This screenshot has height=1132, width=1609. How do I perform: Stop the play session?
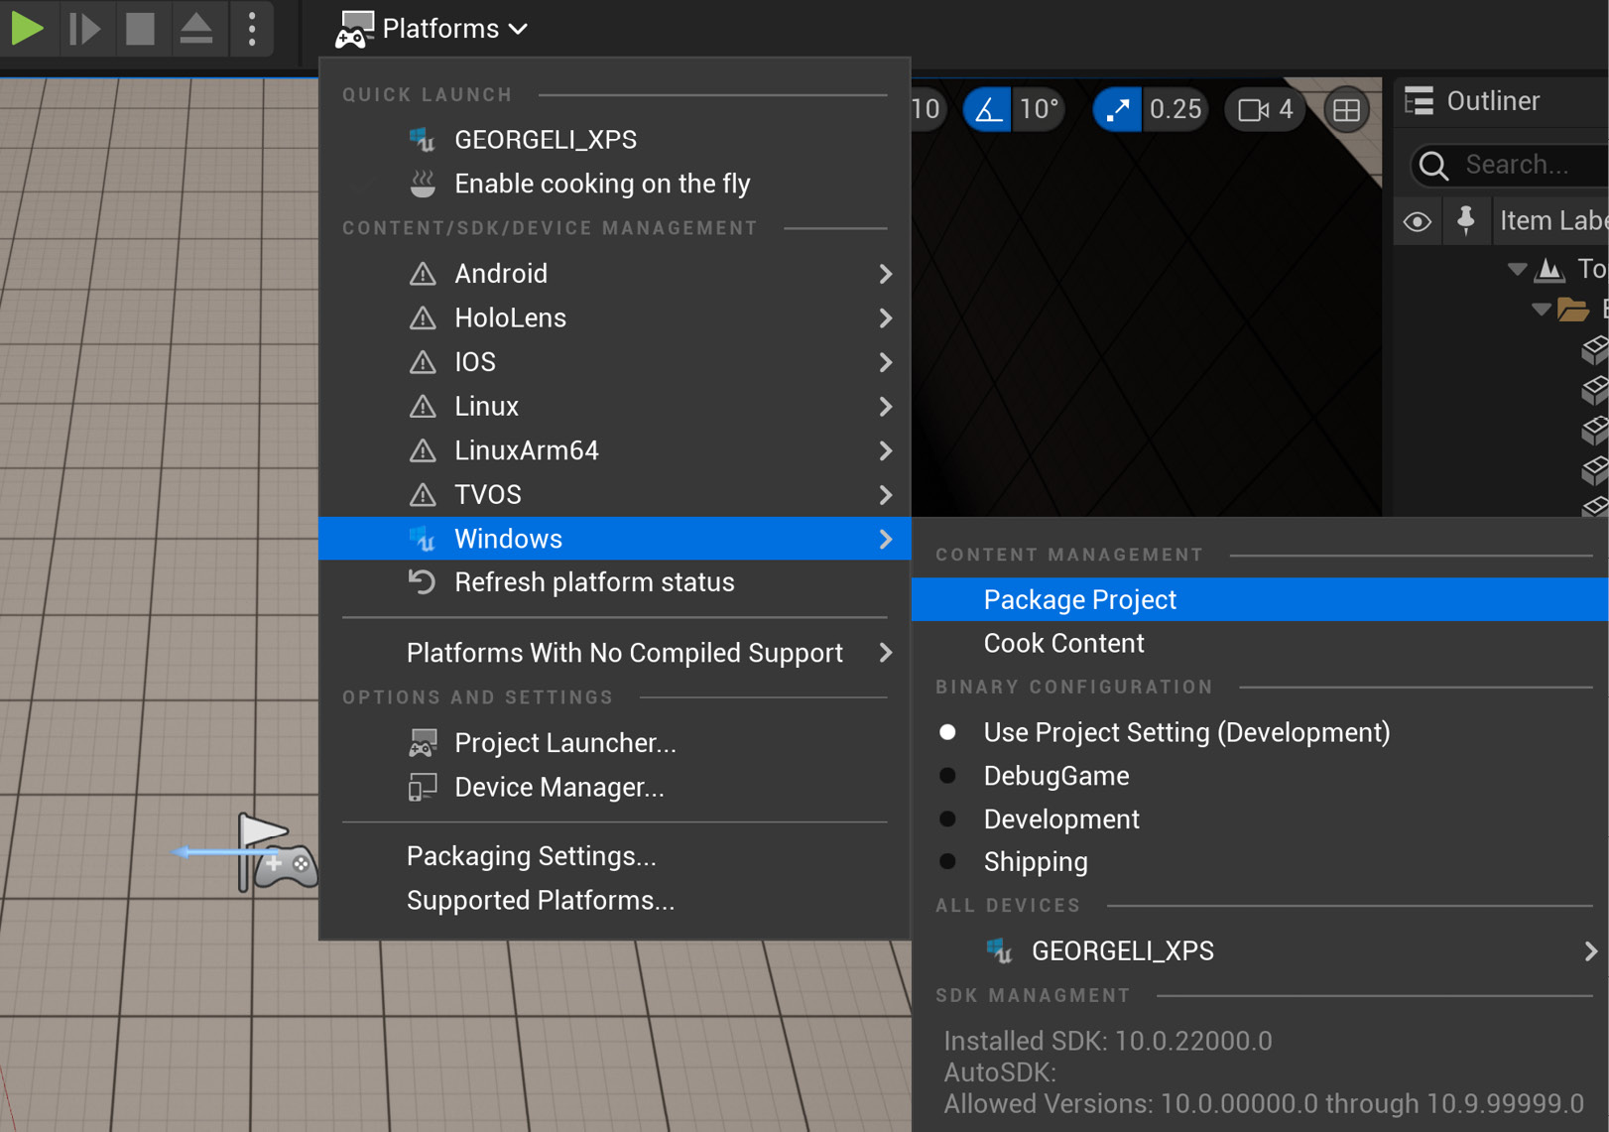(x=140, y=28)
